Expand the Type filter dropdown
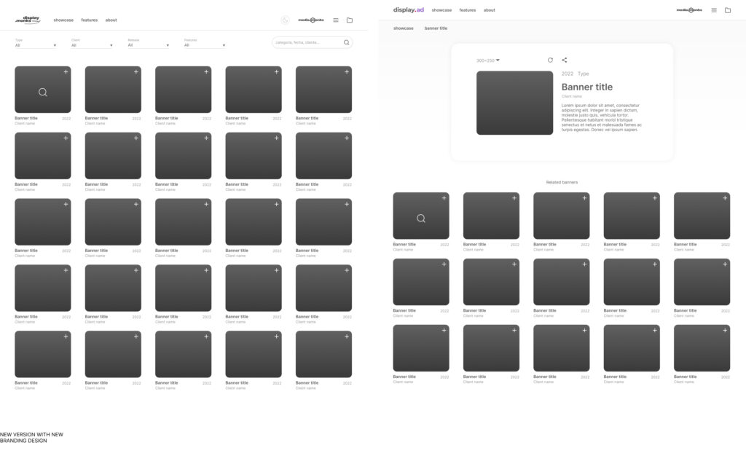This screenshot has height=456, width=746. [36, 45]
